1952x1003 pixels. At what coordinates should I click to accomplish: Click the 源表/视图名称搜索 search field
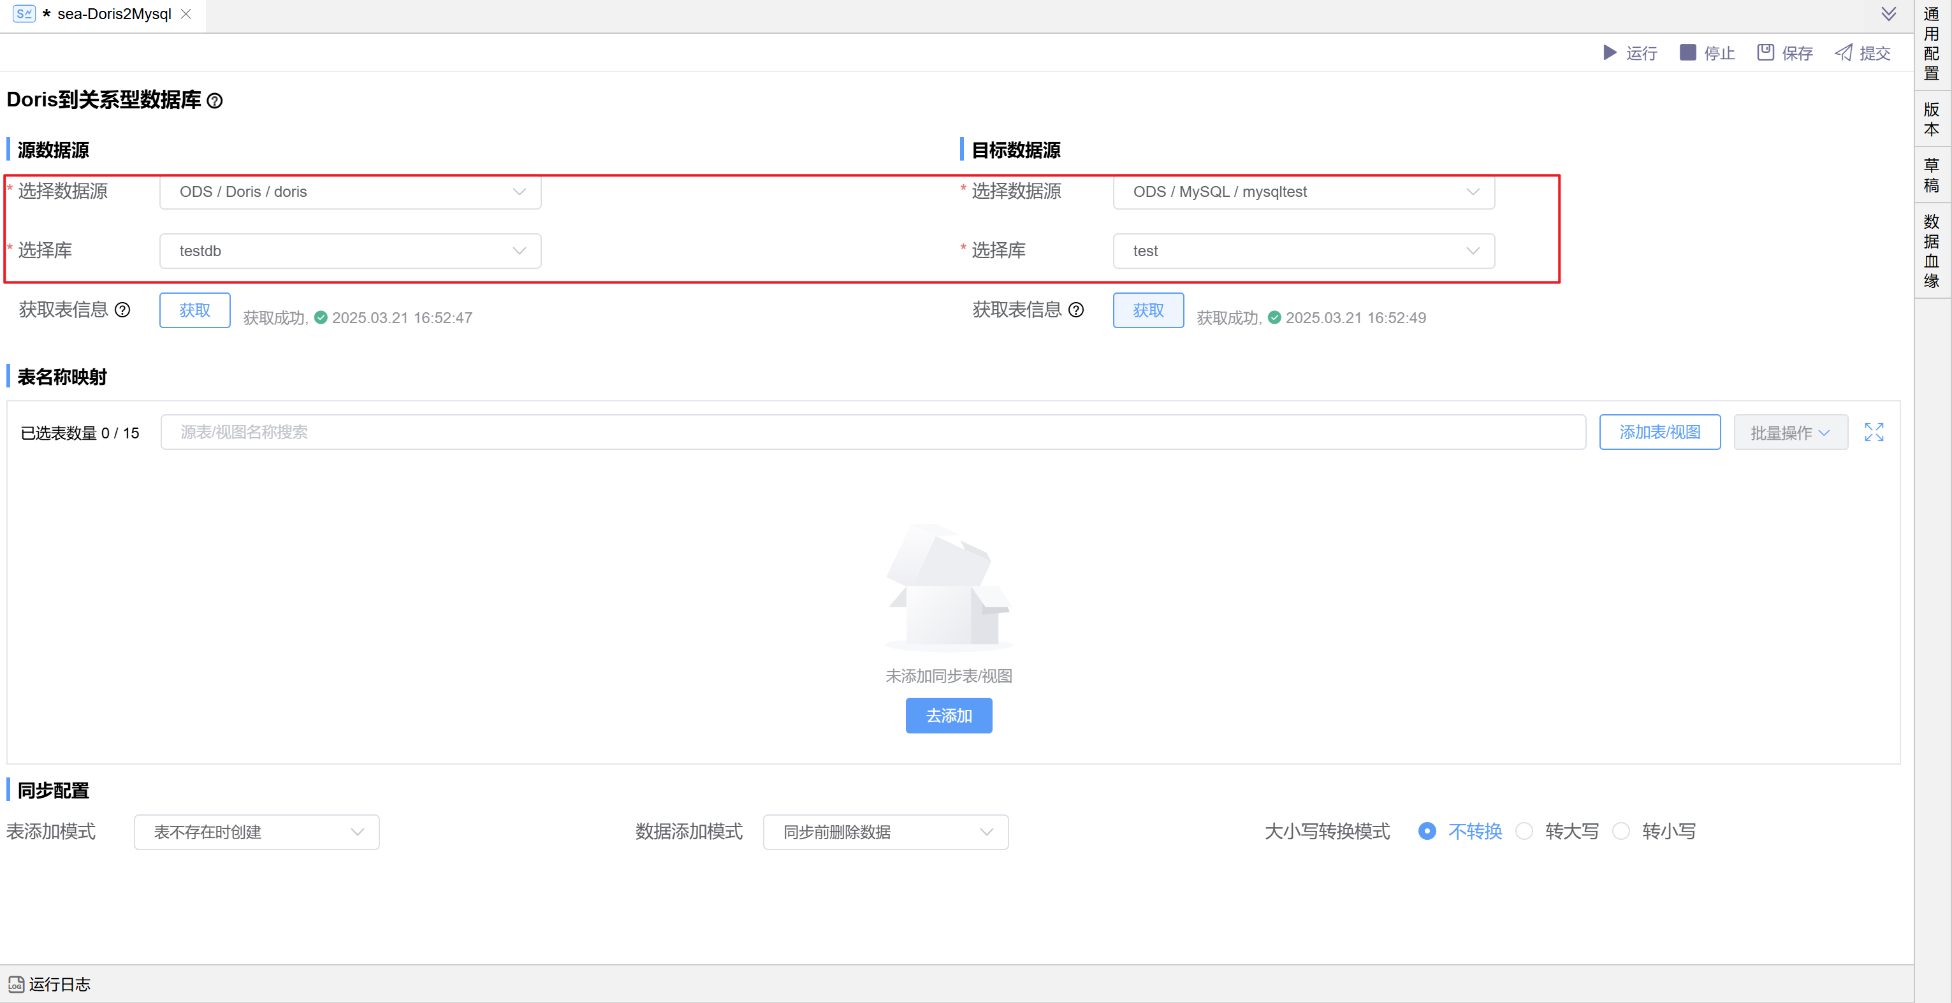pyautogui.click(x=871, y=432)
